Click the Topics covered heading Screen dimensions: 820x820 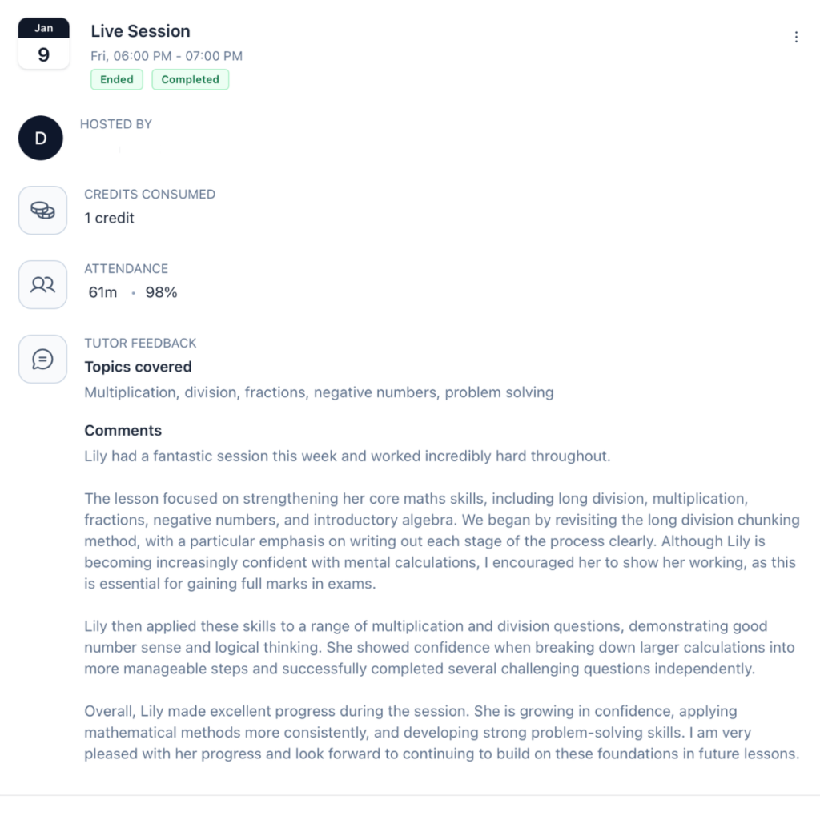[138, 367]
